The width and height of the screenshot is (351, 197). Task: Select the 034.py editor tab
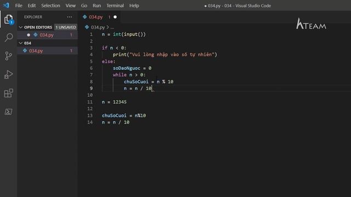99,17
